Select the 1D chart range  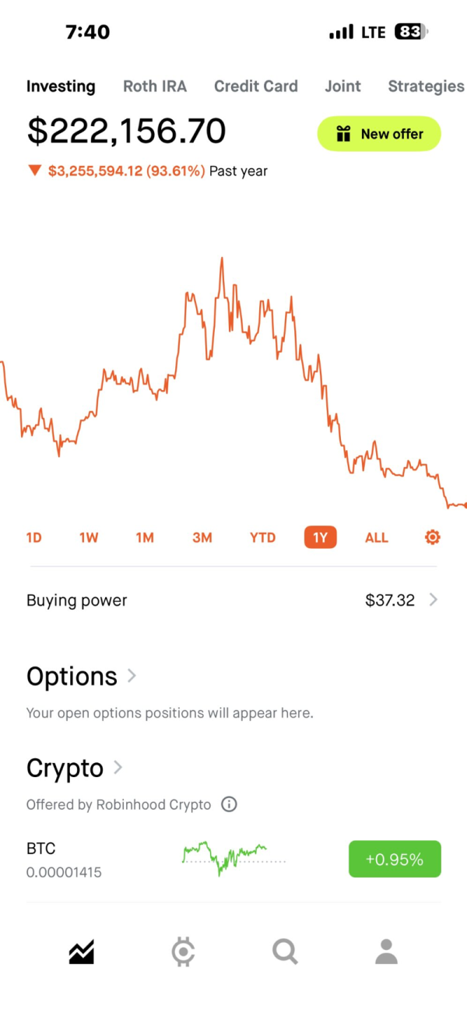(x=34, y=537)
